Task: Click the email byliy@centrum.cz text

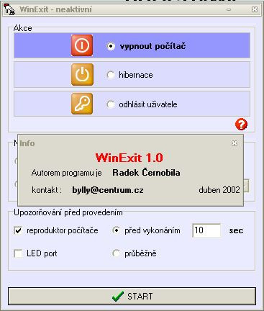Action: pos(108,190)
